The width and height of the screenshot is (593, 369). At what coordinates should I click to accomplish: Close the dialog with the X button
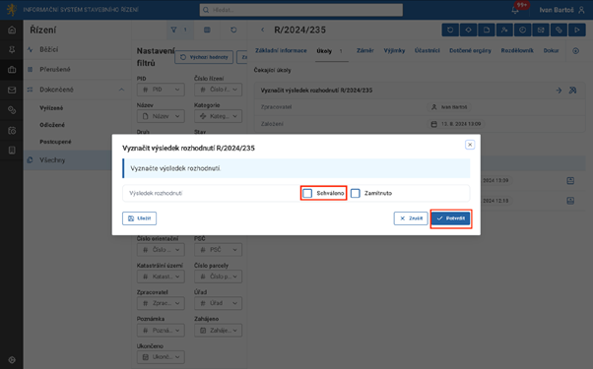pos(470,145)
